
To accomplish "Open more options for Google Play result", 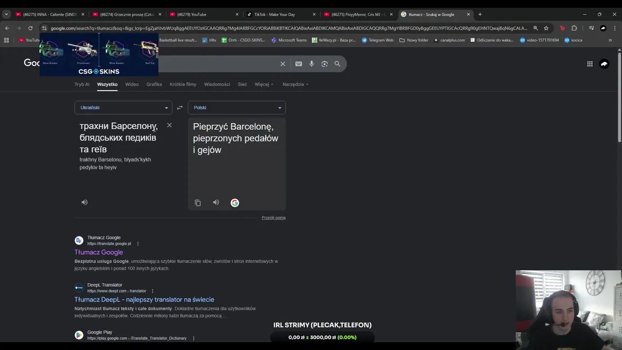I will [193, 338].
